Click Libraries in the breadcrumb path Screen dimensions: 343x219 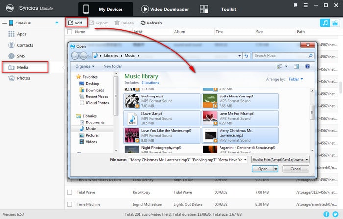(x=111, y=56)
